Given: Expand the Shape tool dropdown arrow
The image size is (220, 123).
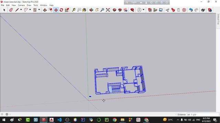Looking at the screenshot, I should pyautogui.click(x=39, y=10).
